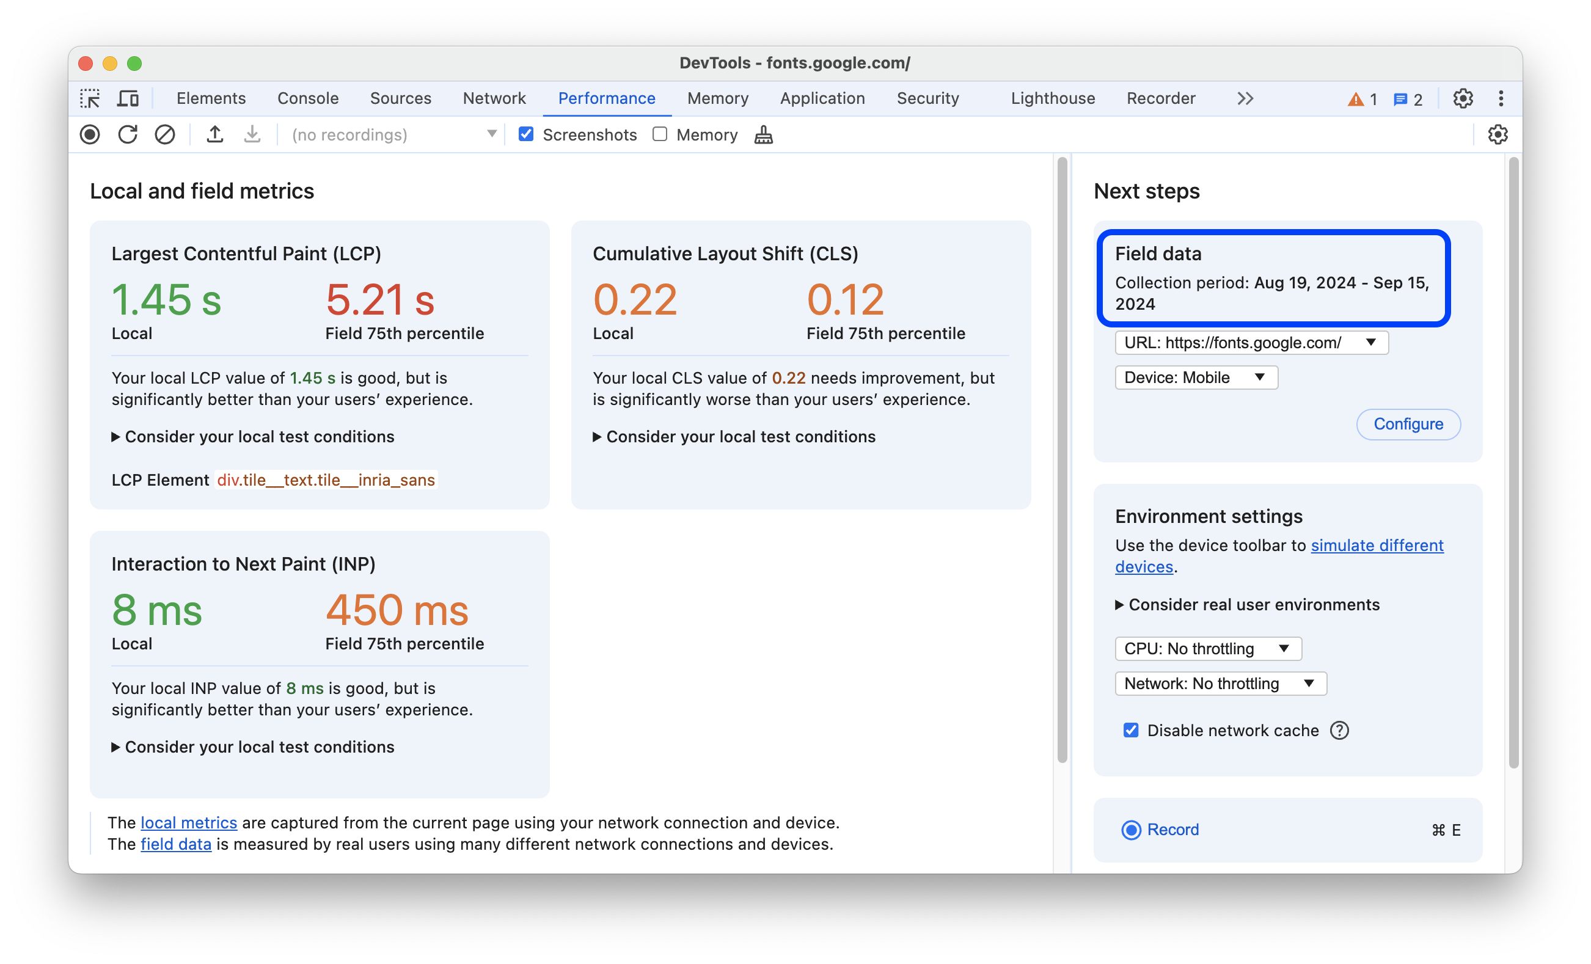This screenshot has width=1591, height=964.
Task: Open Network throttling dropdown
Action: (1217, 683)
